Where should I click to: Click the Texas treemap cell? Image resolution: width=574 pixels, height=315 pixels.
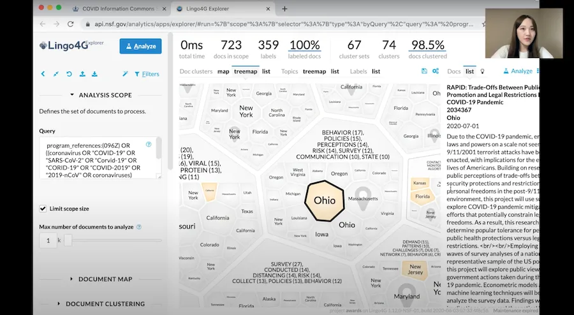(247, 211)
